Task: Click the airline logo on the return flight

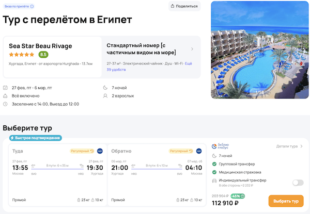Action: coord(199,151)
